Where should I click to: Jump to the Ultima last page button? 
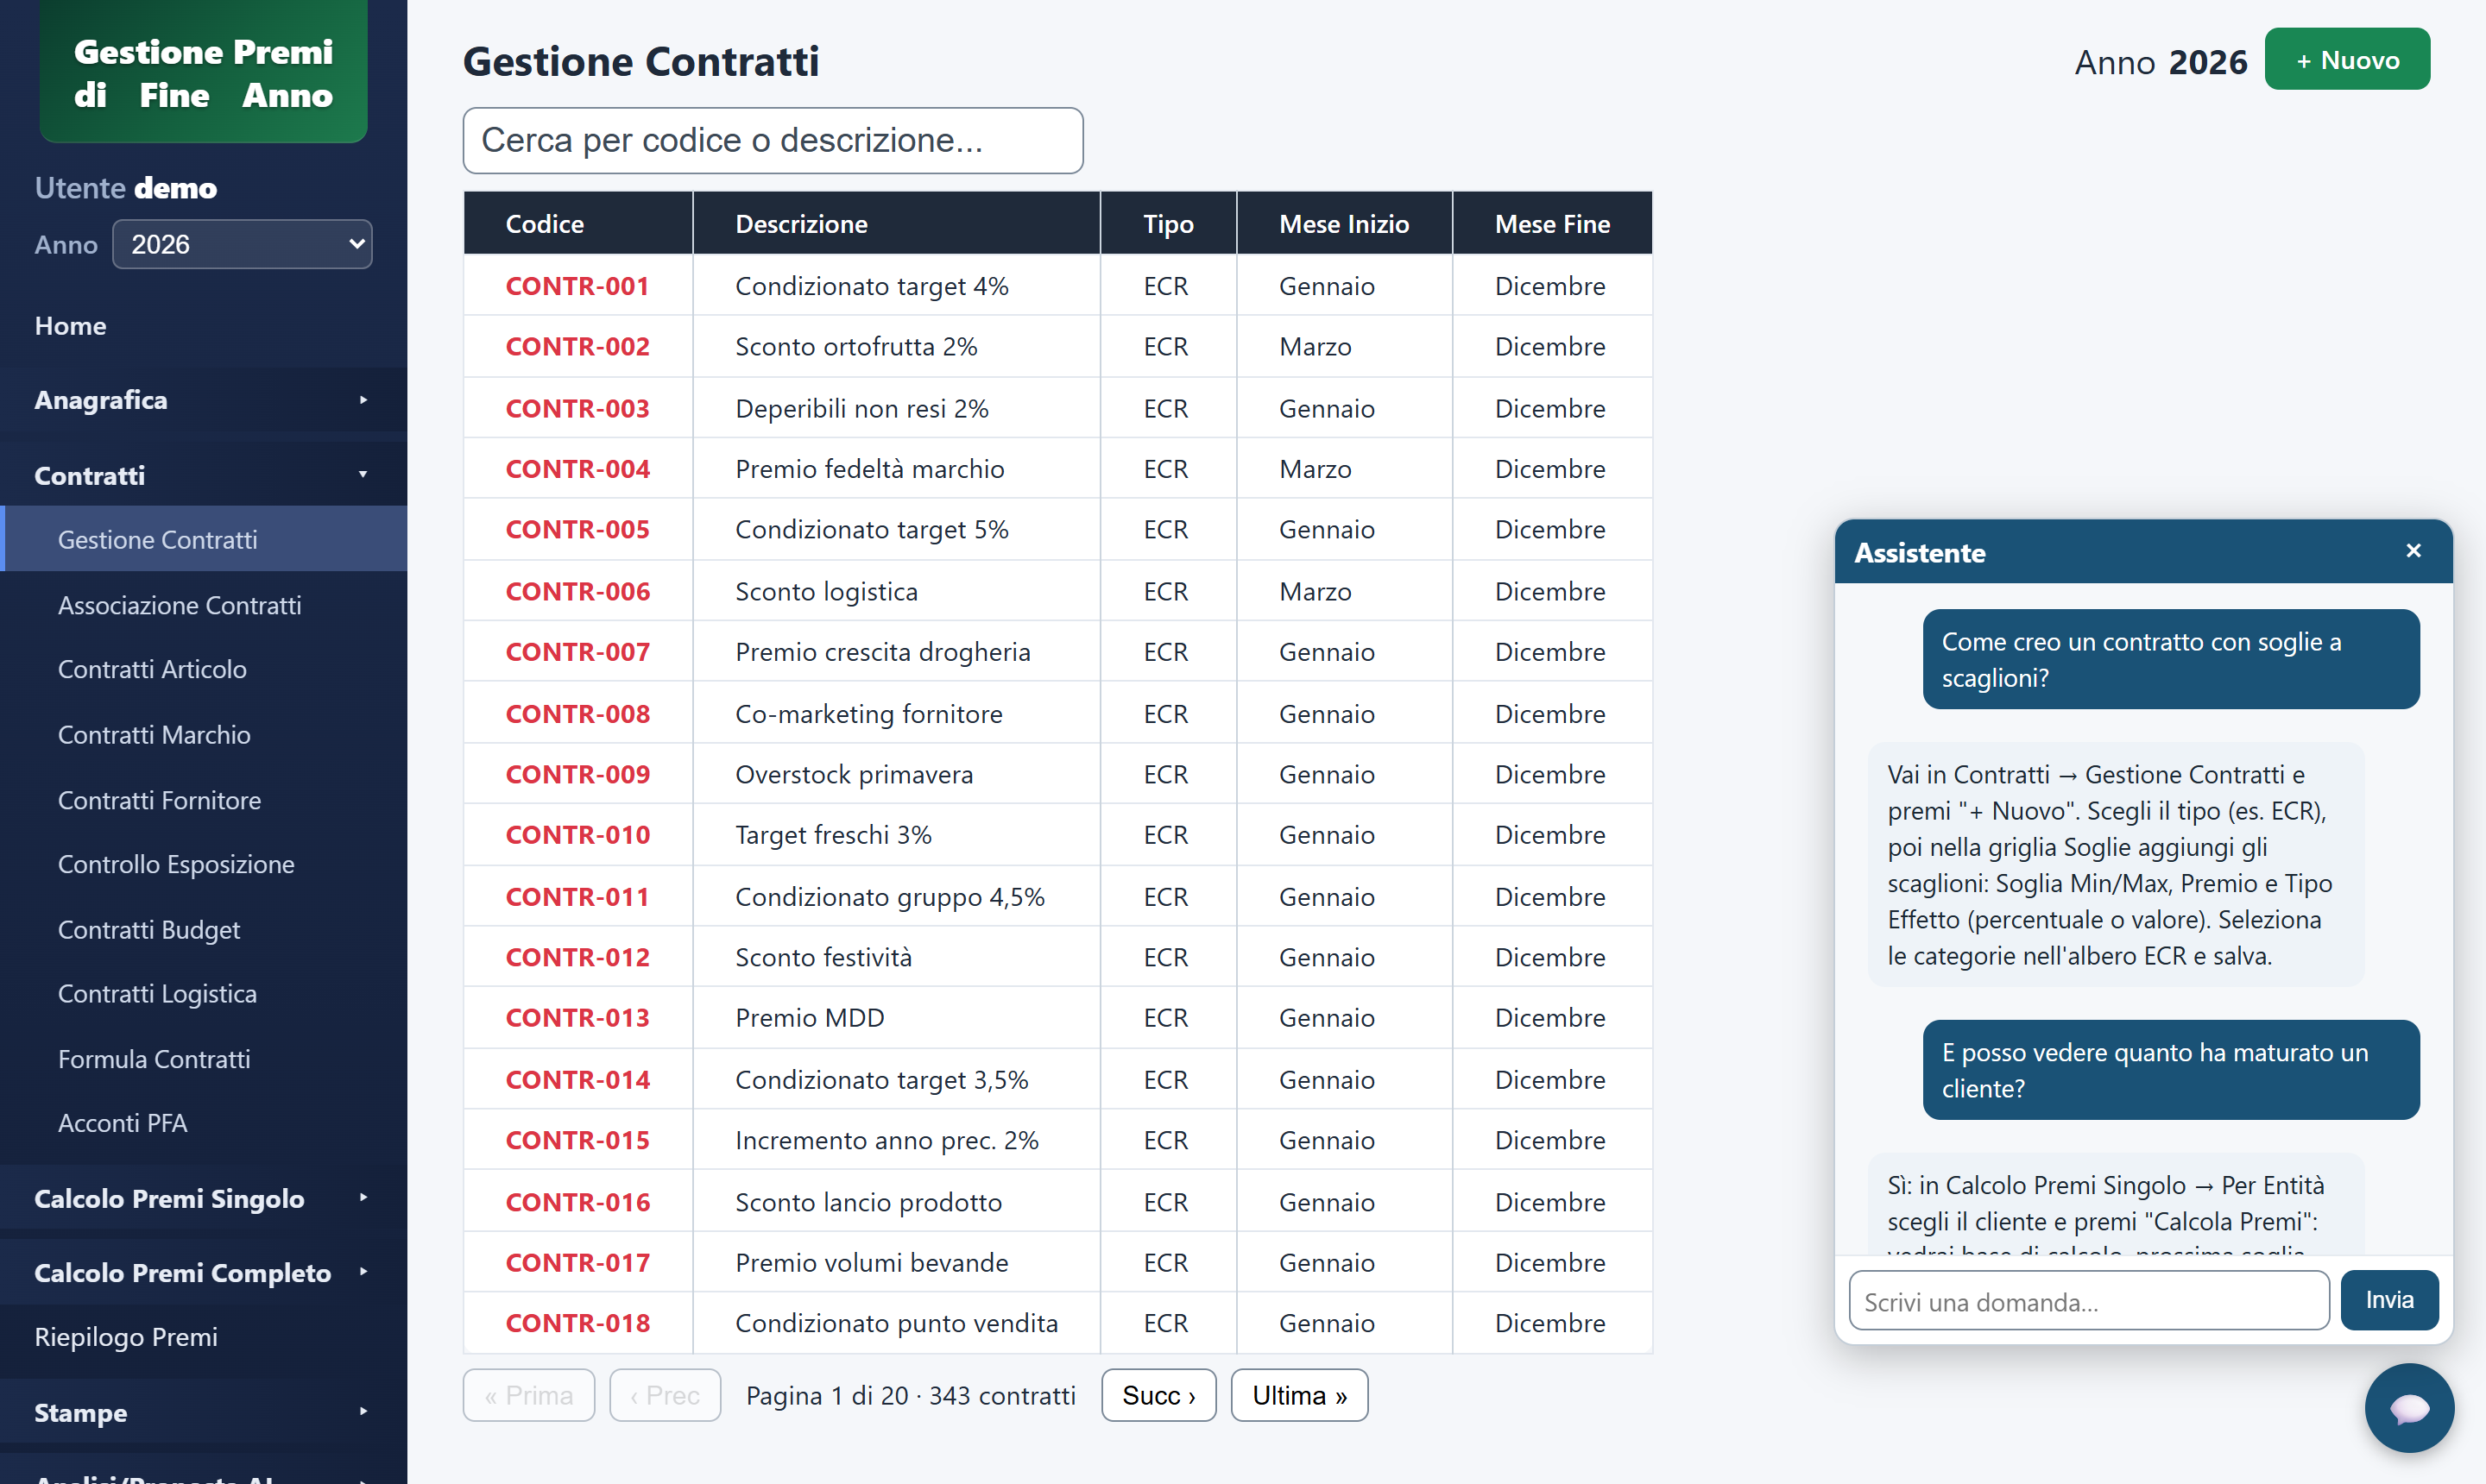point(1298,1395)
